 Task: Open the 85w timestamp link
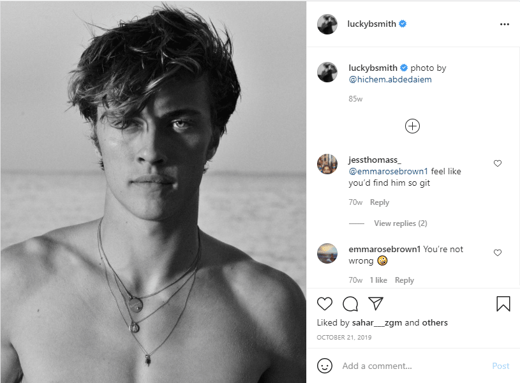(x=356, y=100)
